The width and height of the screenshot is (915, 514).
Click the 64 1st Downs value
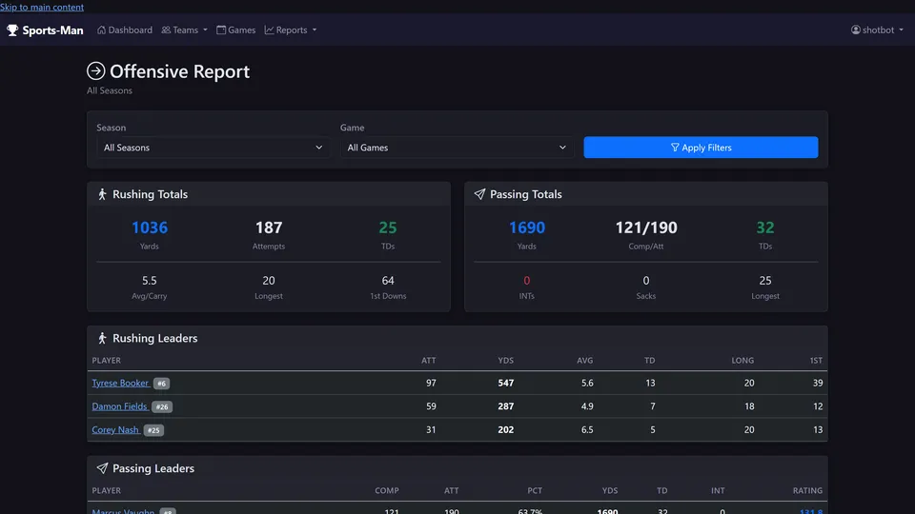coord(388,280)
